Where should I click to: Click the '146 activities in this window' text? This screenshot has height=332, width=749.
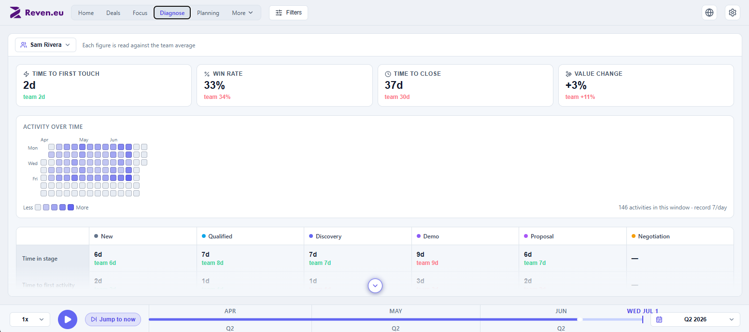(x=654, y=207)
